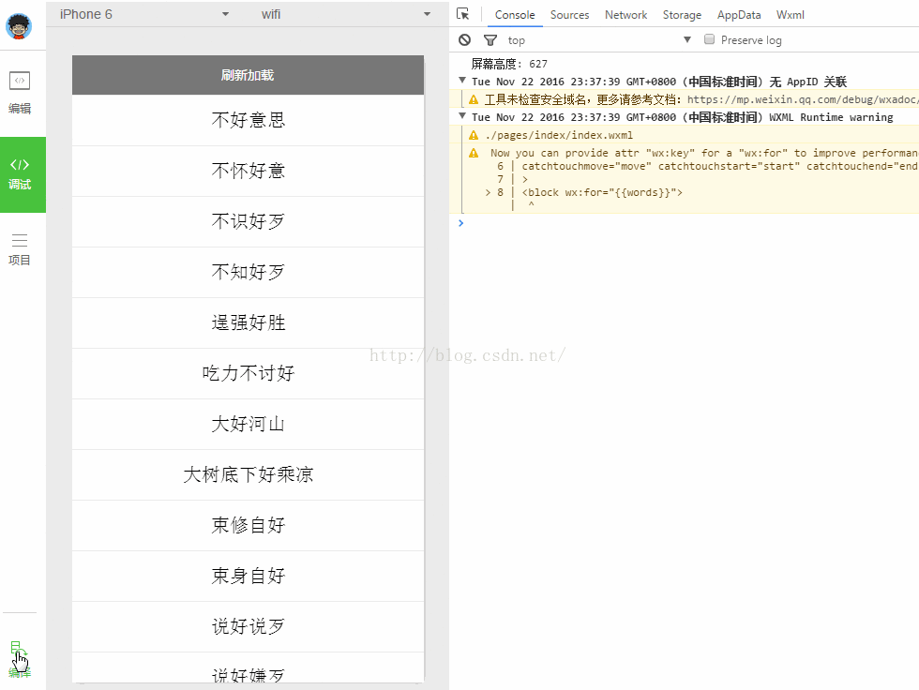
Task: Open the Storage tab
Action: pos(682,15)
